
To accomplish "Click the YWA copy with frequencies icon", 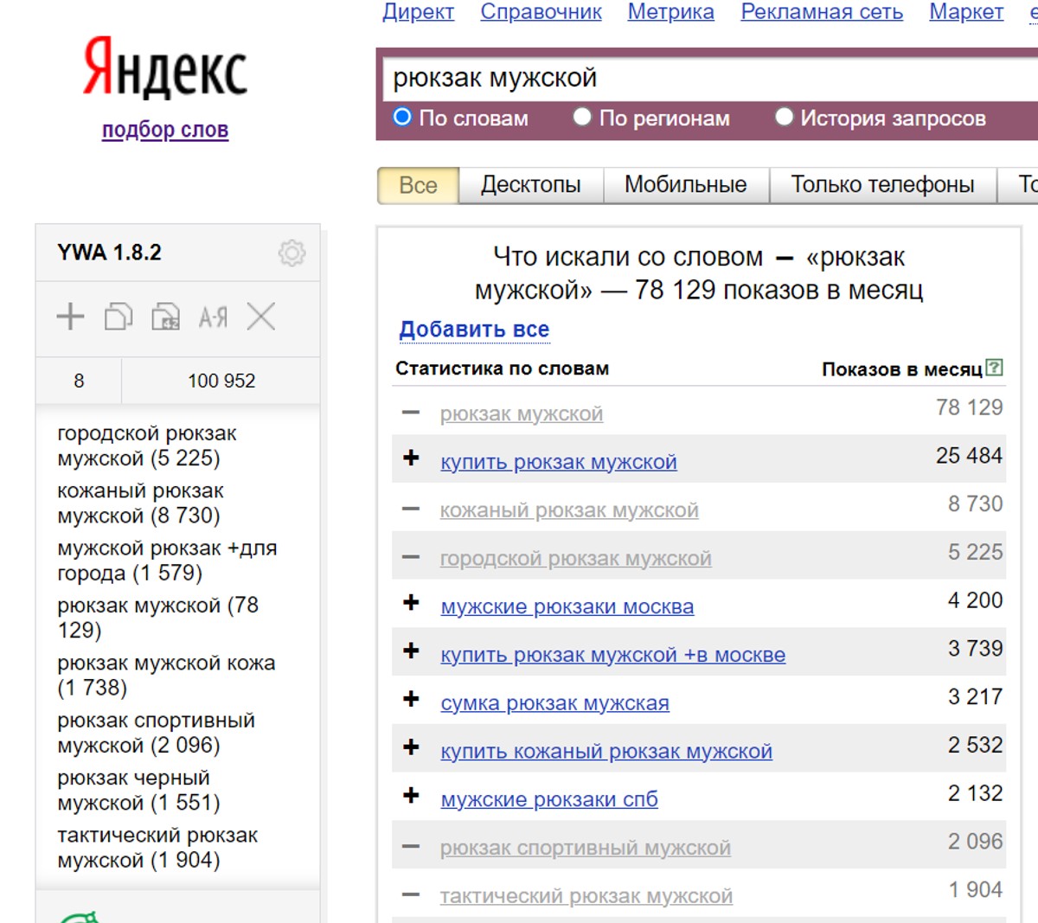I will click(165, 317).
